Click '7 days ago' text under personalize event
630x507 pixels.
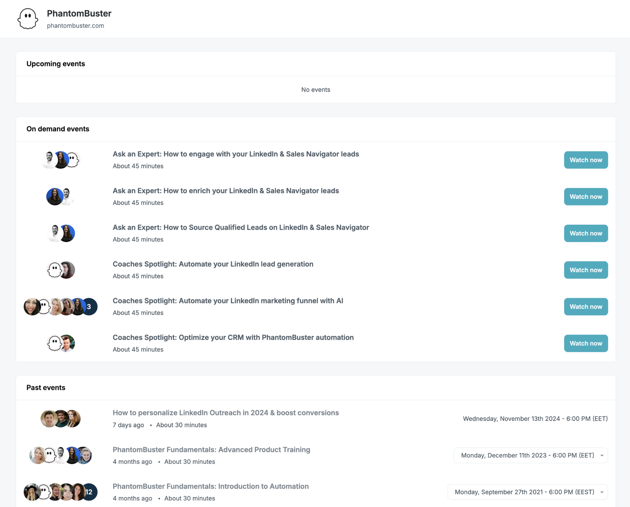(128, 425)
